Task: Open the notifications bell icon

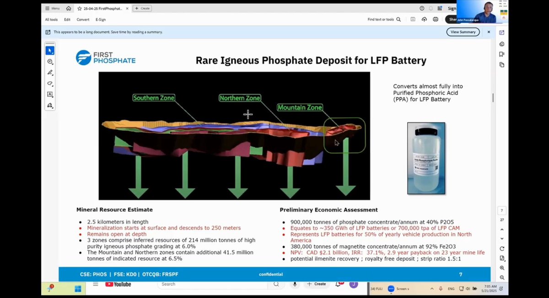Action: coord(431,8)
